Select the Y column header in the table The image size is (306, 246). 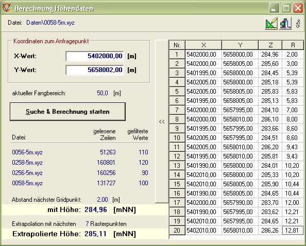(x=240, y=45)
